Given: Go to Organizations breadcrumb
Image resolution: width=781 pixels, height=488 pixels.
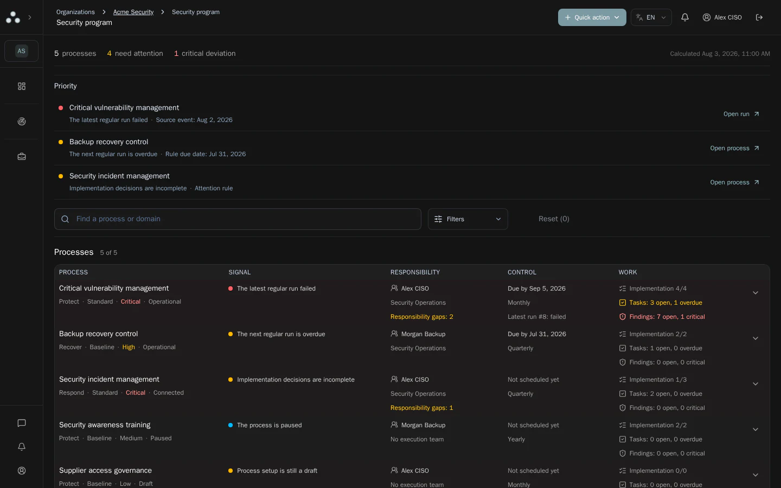Looking at the screenshot, I should coord(75,12).
